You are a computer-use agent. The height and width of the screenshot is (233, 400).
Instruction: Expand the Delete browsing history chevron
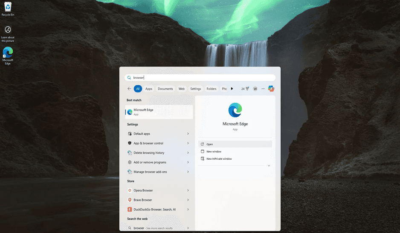(x=188, y=152)
